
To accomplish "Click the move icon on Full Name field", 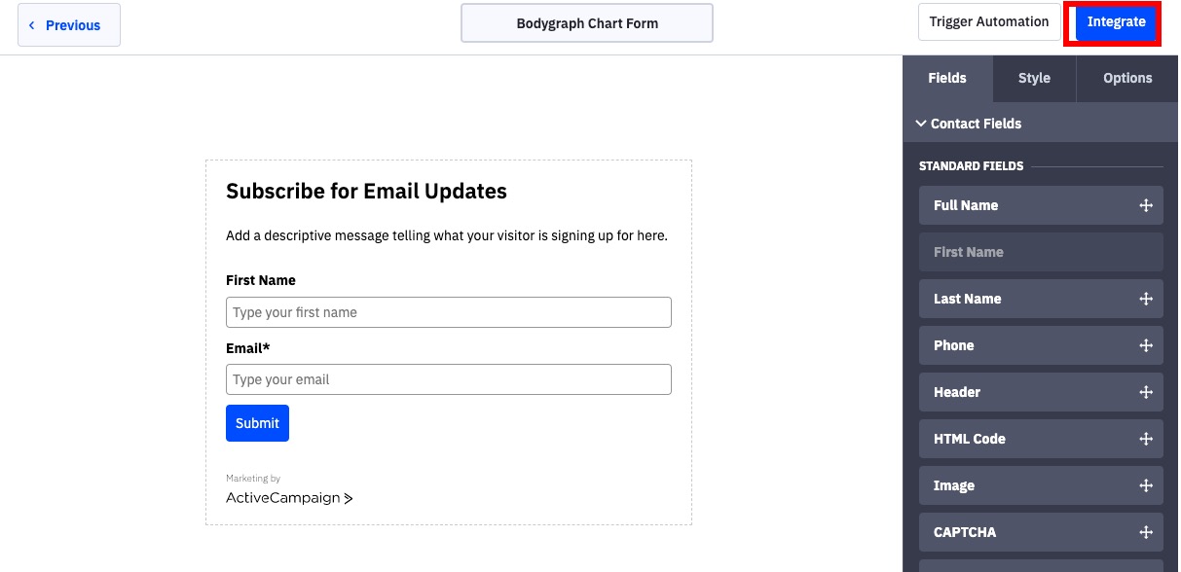I will coord(1146,205).
